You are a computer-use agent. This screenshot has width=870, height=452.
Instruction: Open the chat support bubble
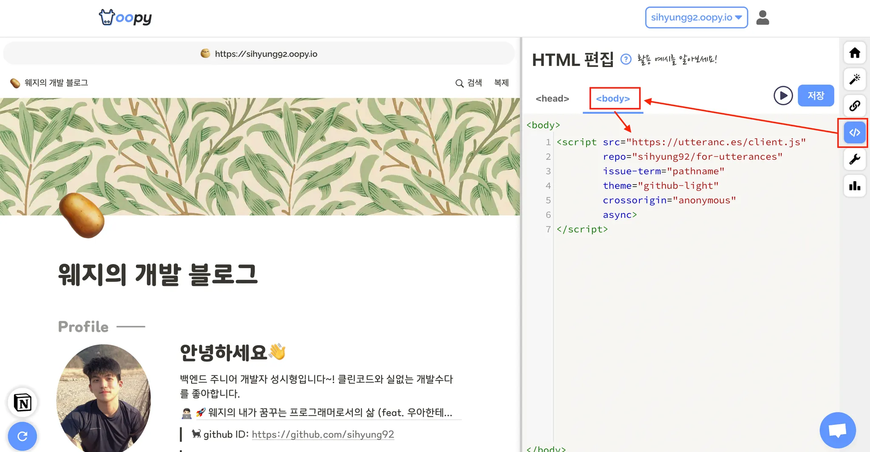(838, 430)
